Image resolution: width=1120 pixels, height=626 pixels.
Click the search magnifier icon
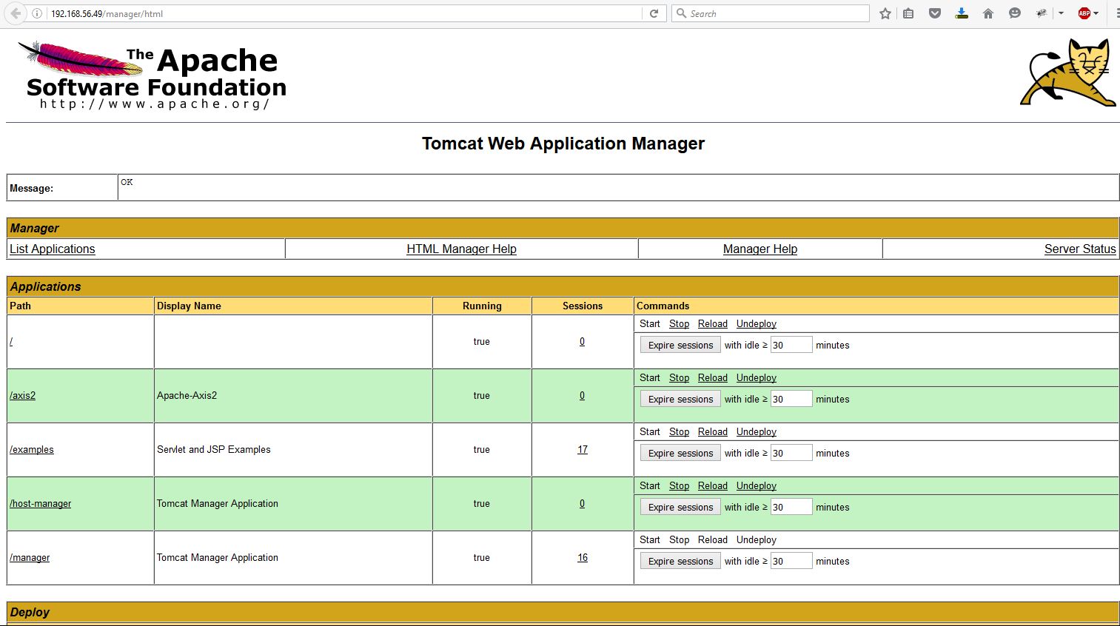point(681,13)
